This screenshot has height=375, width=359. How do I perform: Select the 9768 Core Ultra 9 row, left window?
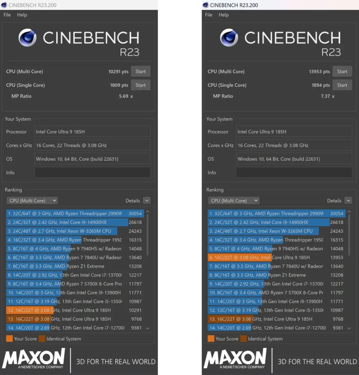75,319
